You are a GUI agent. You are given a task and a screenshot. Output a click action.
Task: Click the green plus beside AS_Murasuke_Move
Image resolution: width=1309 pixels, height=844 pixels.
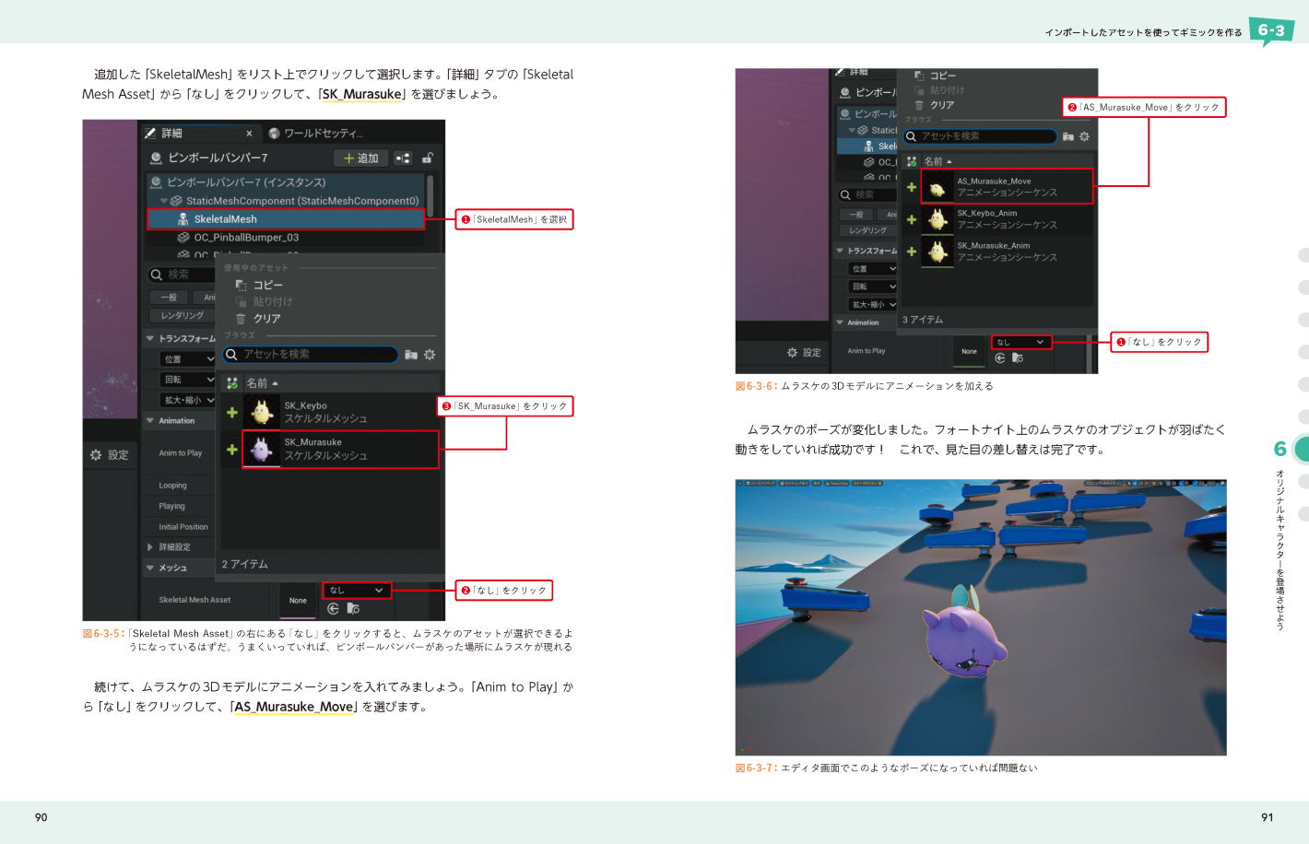[x=912, y=187]
